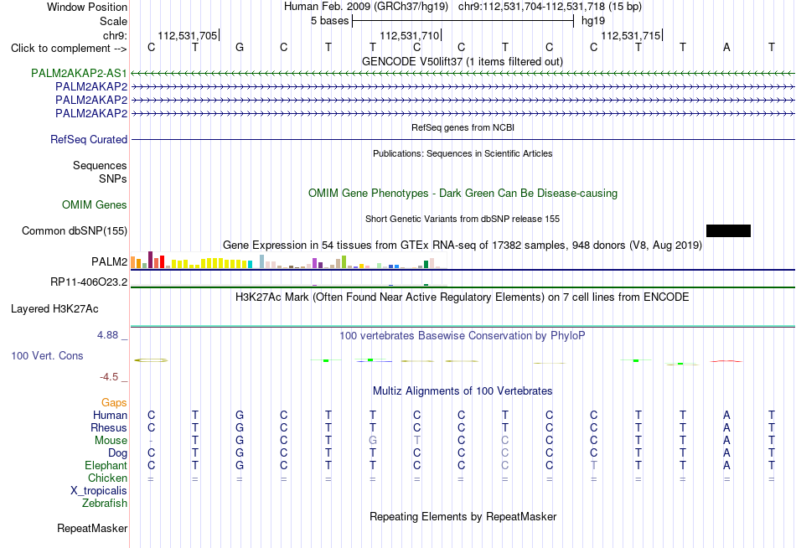Click the 100 Vert. Cons track label
This screenshot has width=796, height=548.
(47, 355)
